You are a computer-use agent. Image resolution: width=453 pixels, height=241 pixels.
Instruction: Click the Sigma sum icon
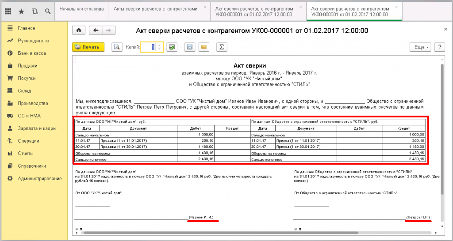222,47
